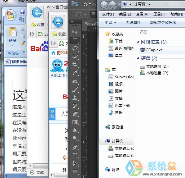Open the Clipboard dialog launcher in Word

(x=24, y=52)
